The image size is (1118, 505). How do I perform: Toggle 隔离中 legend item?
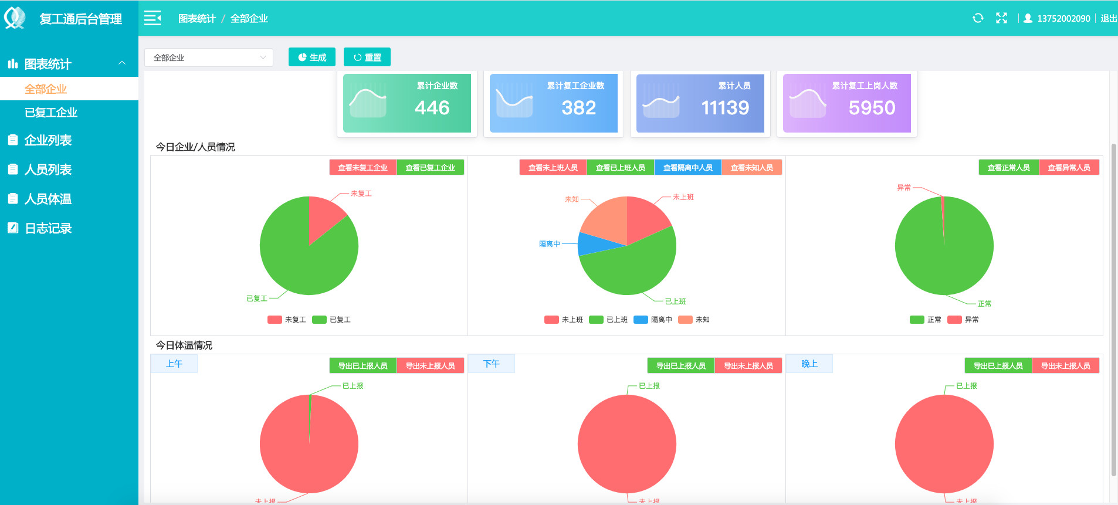click(653, 320)
